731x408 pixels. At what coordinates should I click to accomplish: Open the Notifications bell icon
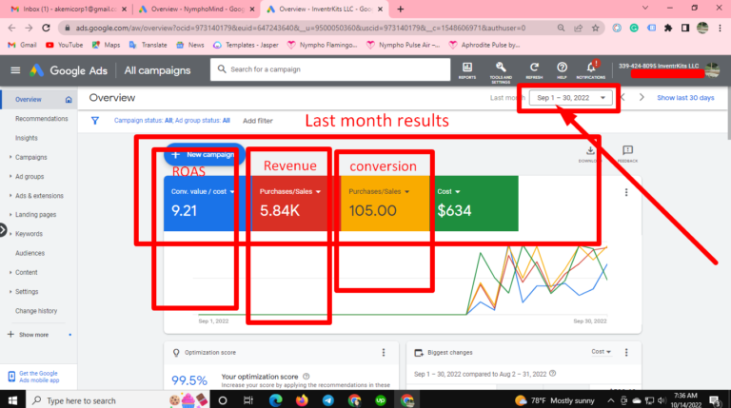(x=593, y=67)
